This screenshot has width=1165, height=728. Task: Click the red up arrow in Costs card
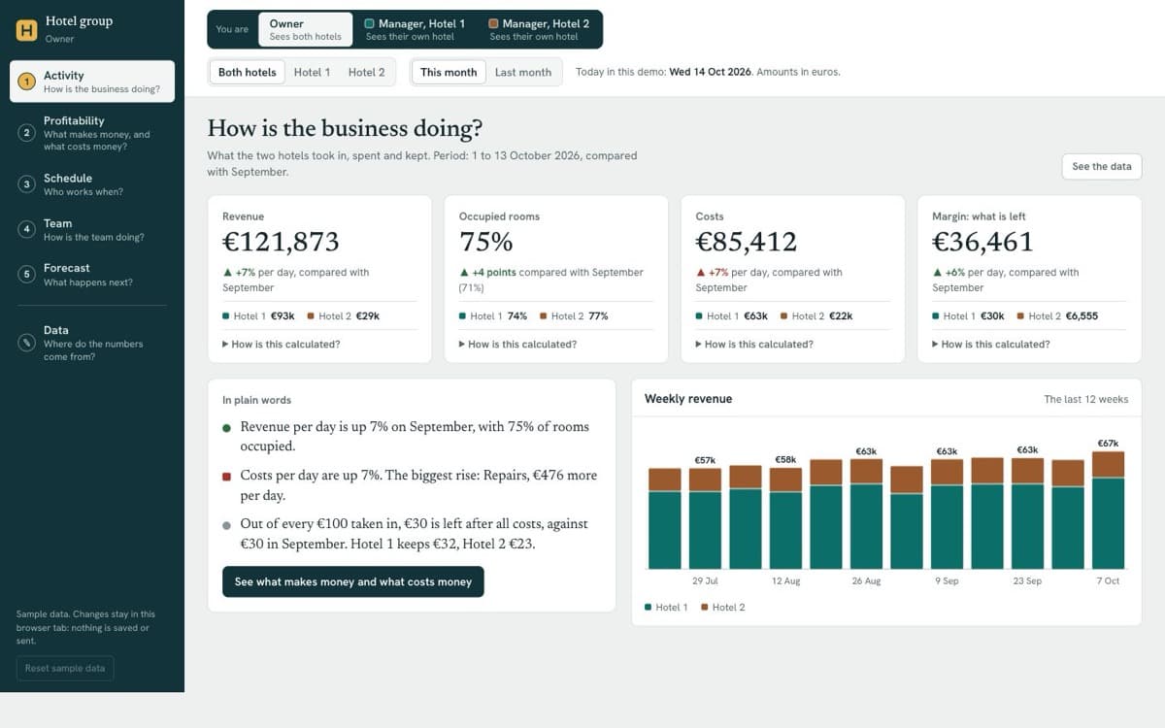tap(700, 273)
